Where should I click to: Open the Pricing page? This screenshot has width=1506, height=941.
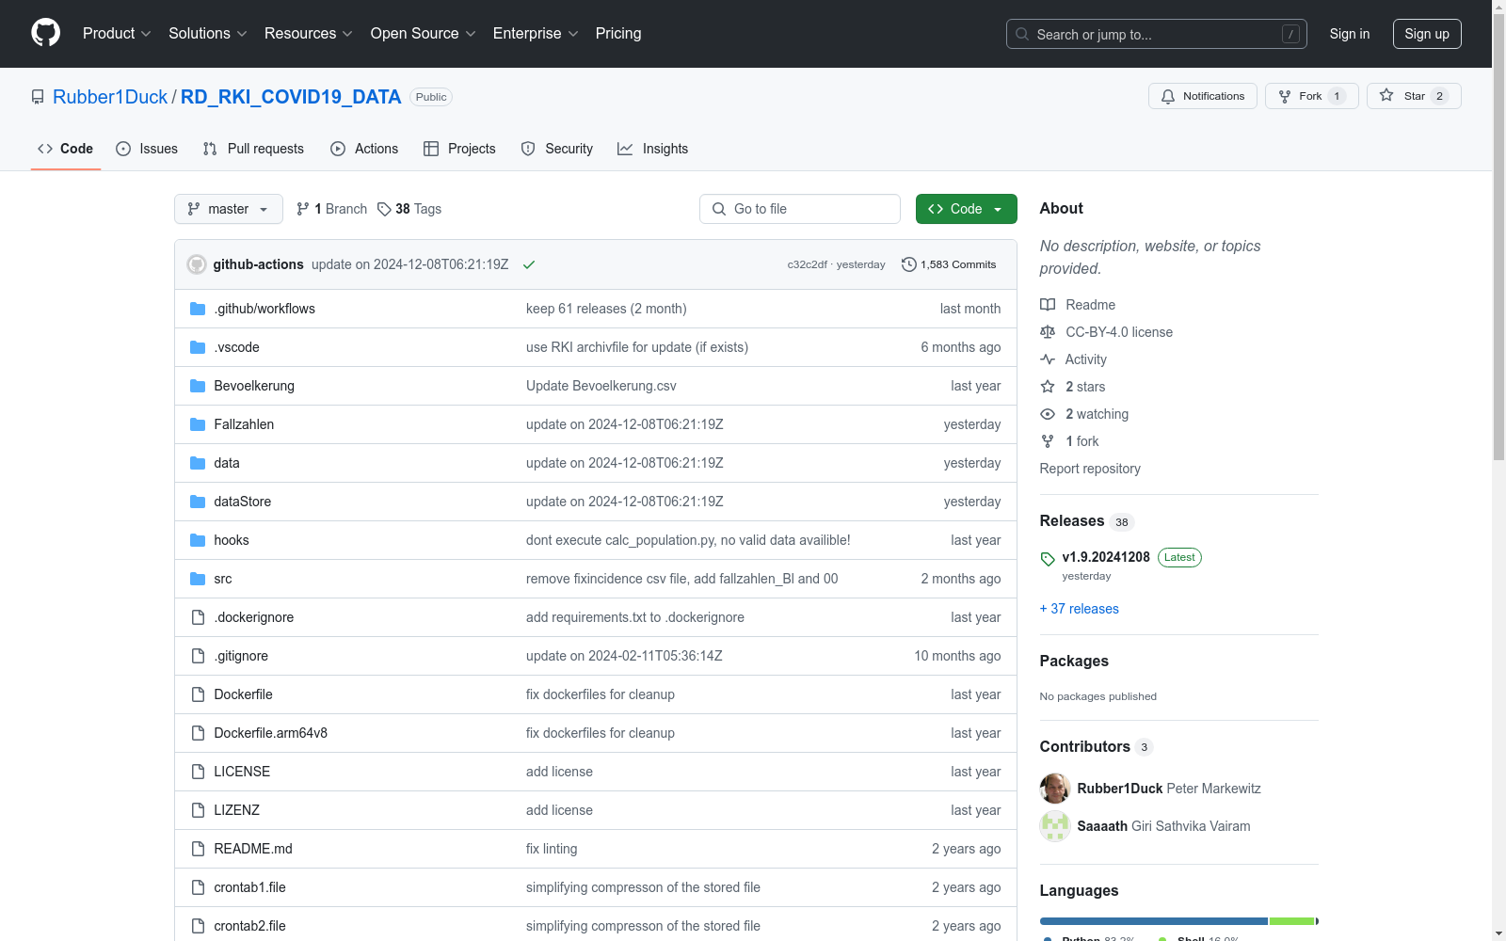618,34
